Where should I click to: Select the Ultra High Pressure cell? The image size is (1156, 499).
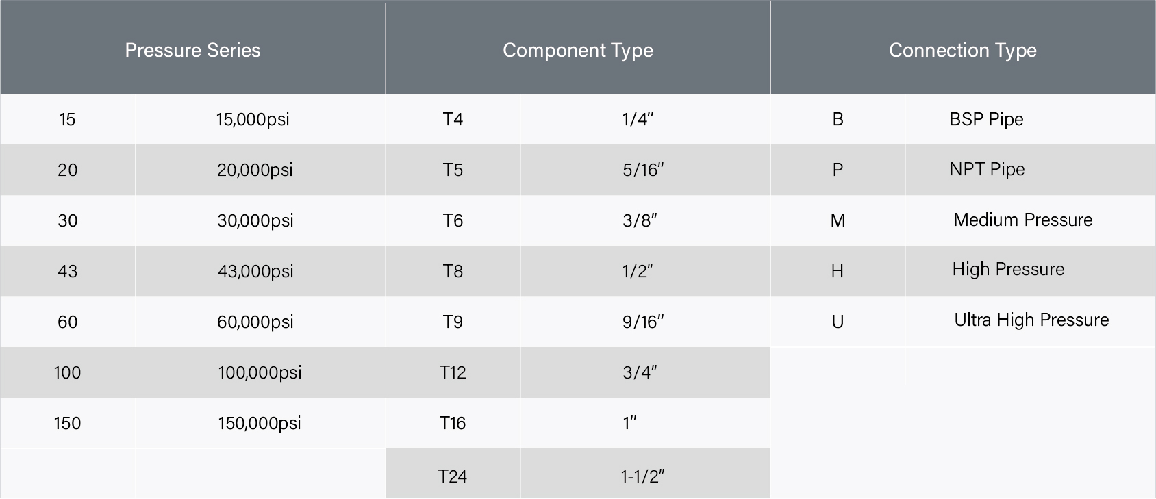(x=1031, y=320)
